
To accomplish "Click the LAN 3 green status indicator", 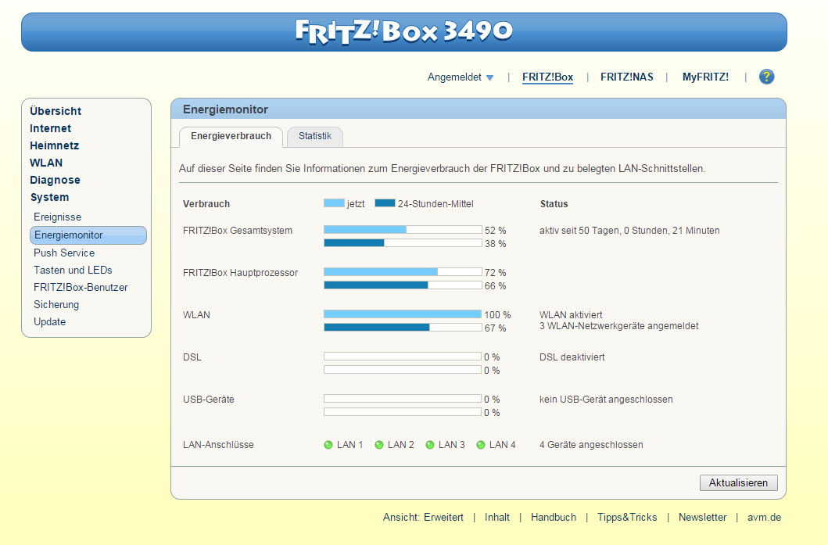I will [430, 445].
